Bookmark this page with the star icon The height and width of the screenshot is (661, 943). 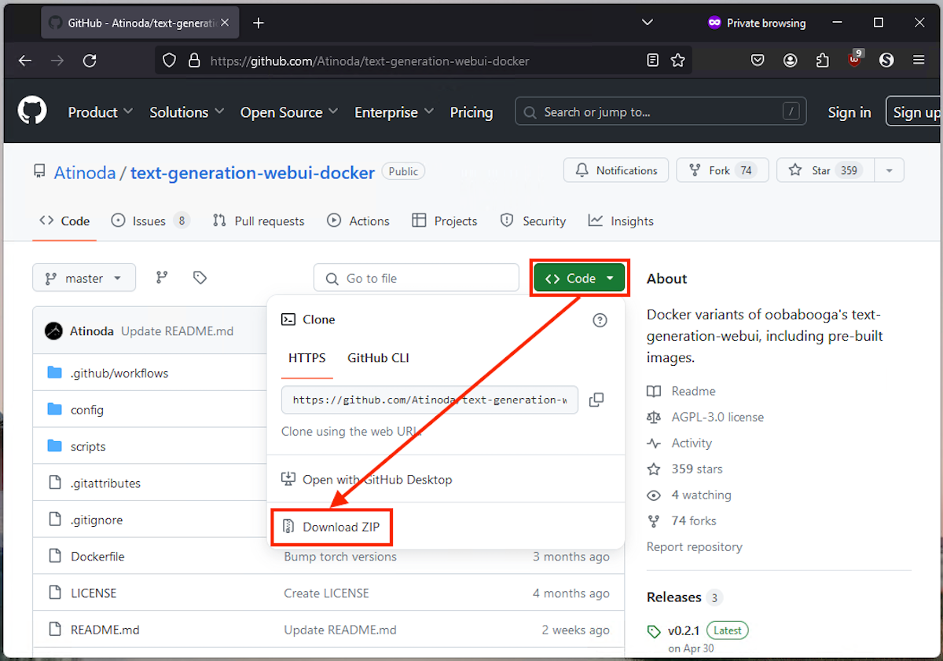pos(677,60)
